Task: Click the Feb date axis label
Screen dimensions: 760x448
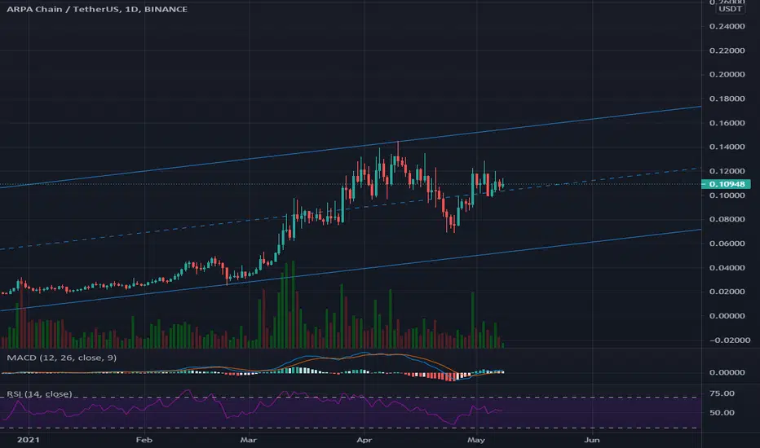Action: (144, 440)
